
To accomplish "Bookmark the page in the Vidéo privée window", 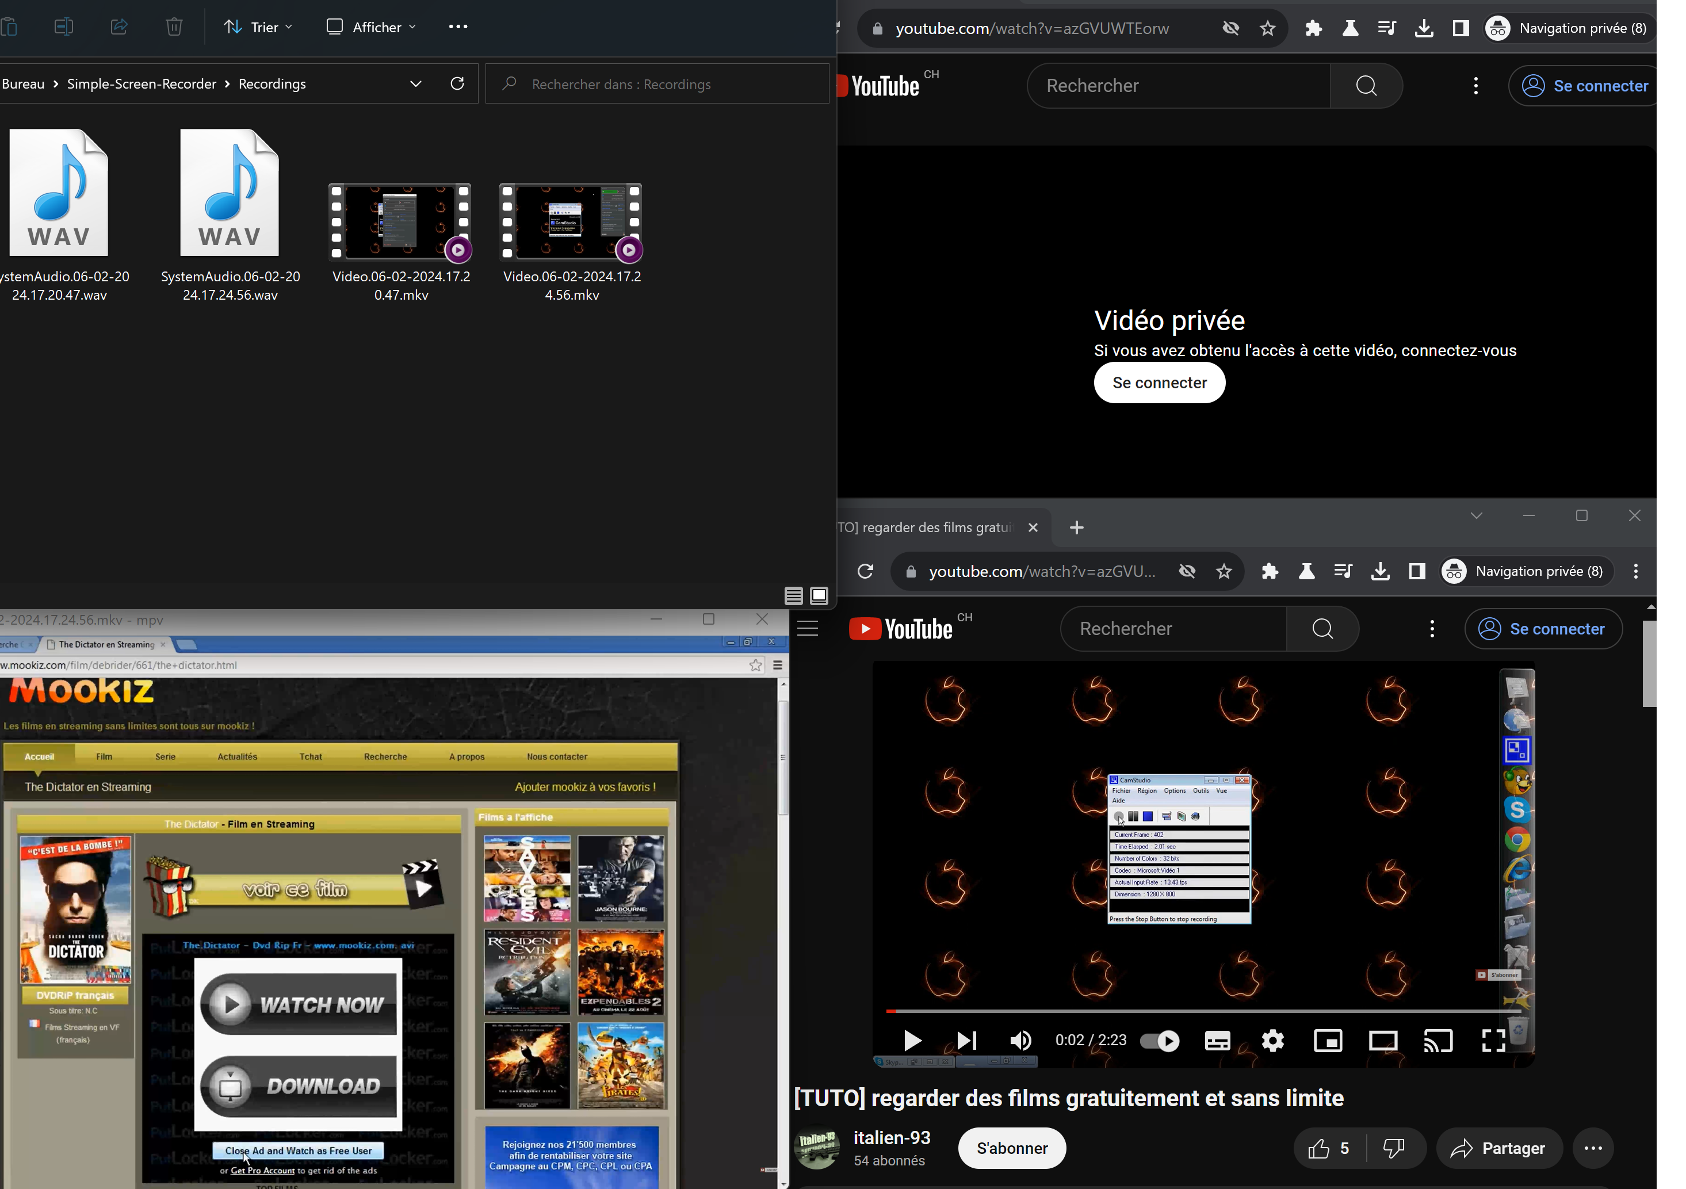I will click(1268, 29).
